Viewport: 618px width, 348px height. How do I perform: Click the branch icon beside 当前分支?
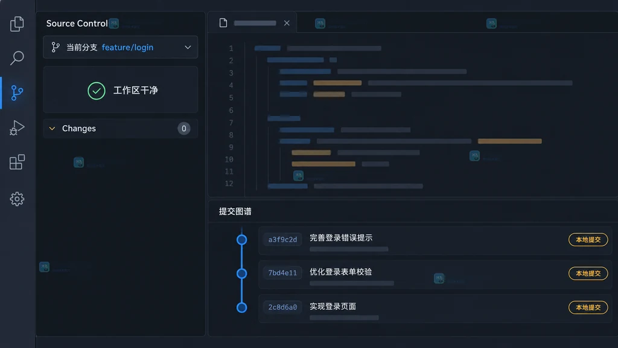coord(56,47)
